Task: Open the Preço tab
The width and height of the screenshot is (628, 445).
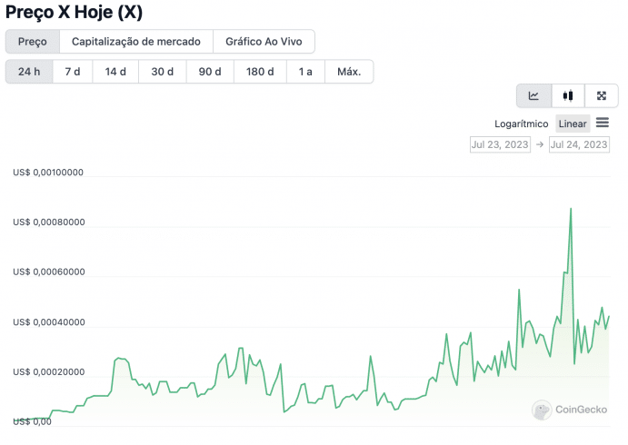Action: (33, 42)
